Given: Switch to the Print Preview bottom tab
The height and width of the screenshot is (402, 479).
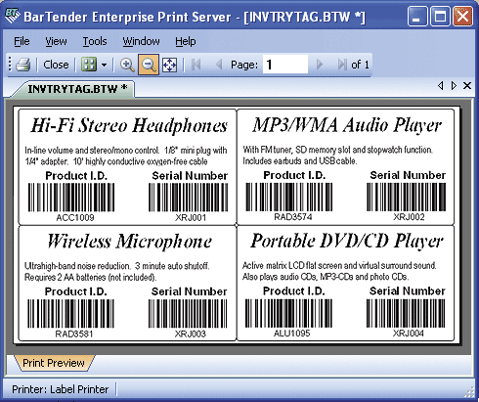Looking at the screenshot, I should [x=54, y=363].
